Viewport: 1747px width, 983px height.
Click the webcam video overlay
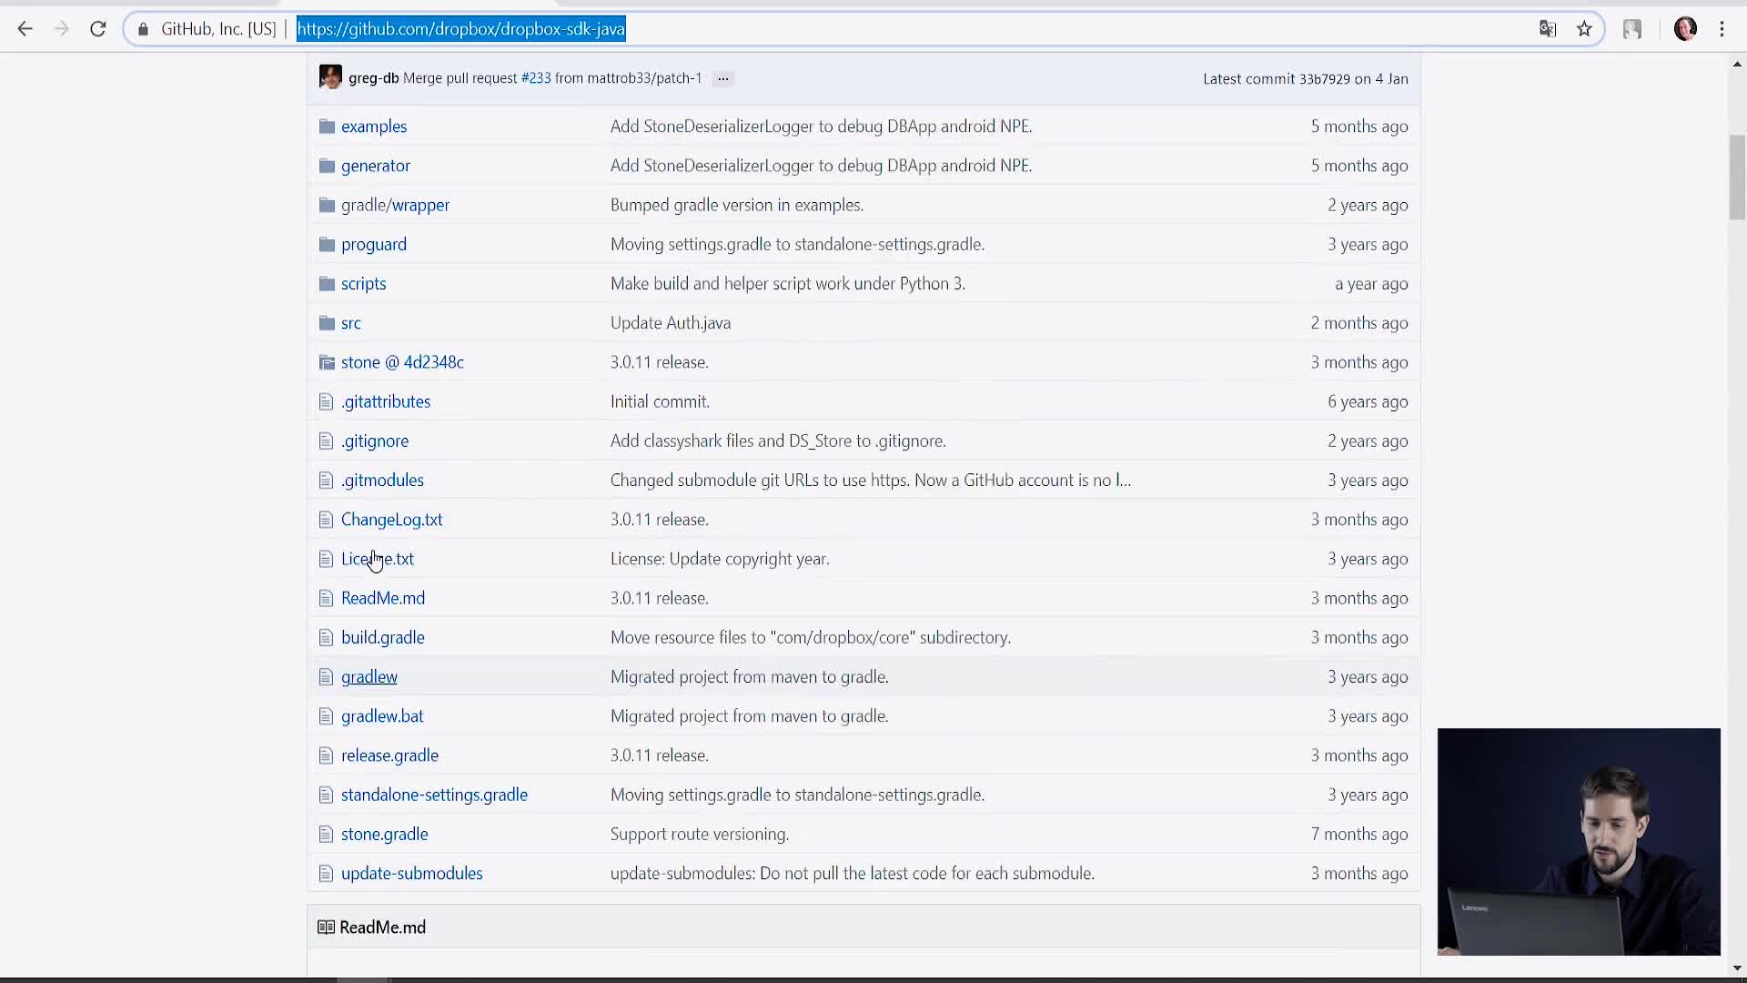coord(1579,842)
